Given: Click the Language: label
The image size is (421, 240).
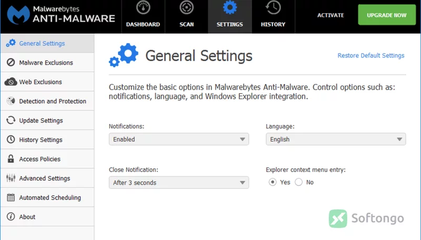Looking at the screenshot, I should tap(280, 126).
